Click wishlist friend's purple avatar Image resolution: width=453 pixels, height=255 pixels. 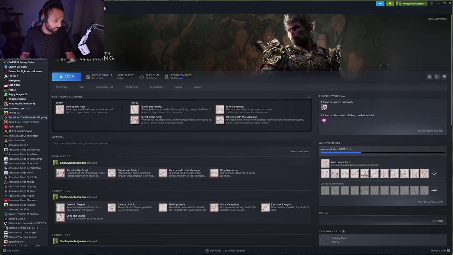click(x=324, y=120)
